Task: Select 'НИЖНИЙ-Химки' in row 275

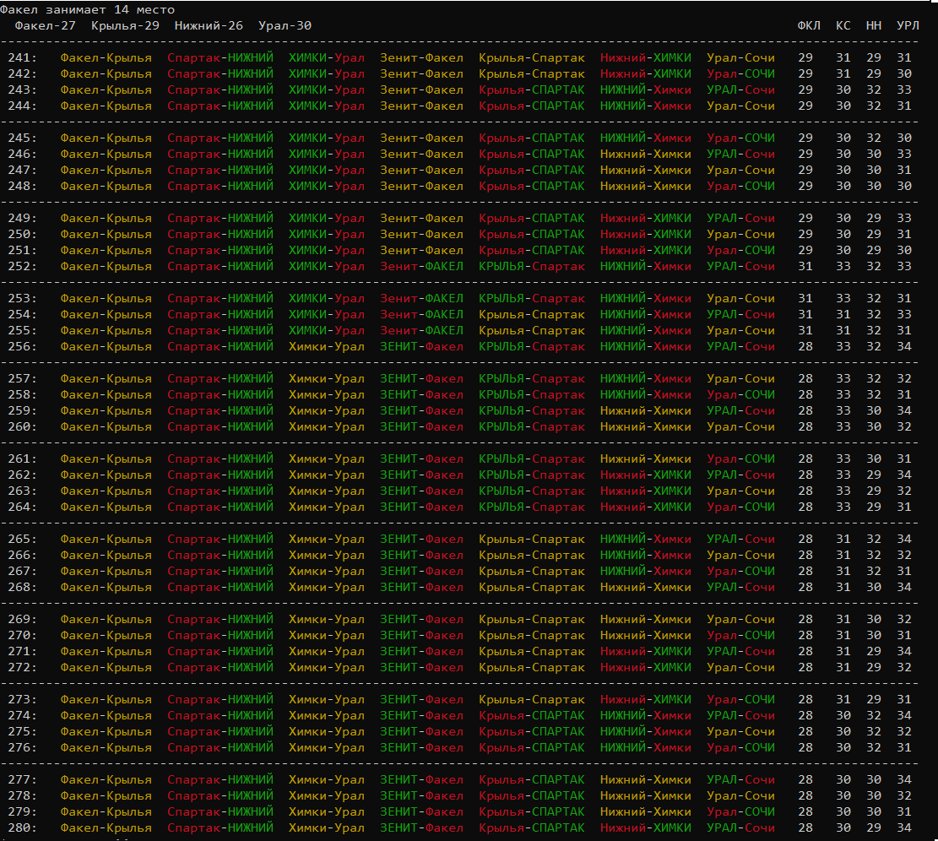Action: (646, 731)
